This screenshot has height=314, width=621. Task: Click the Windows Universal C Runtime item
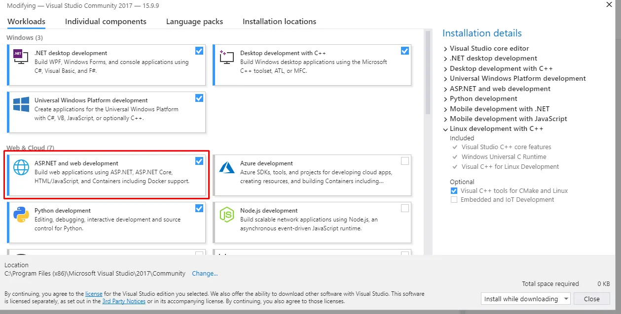504,157
